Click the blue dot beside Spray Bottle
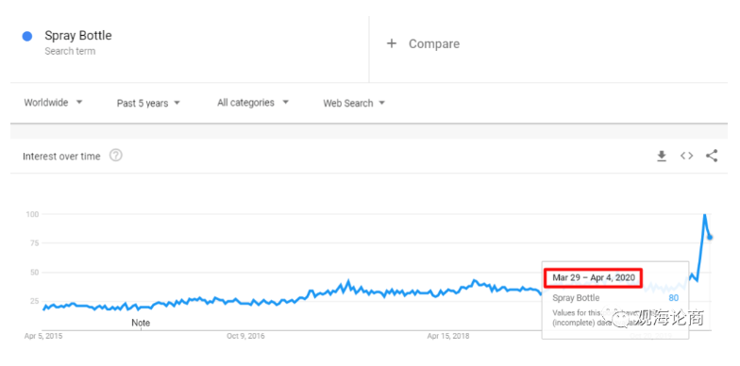 [27, 36]
